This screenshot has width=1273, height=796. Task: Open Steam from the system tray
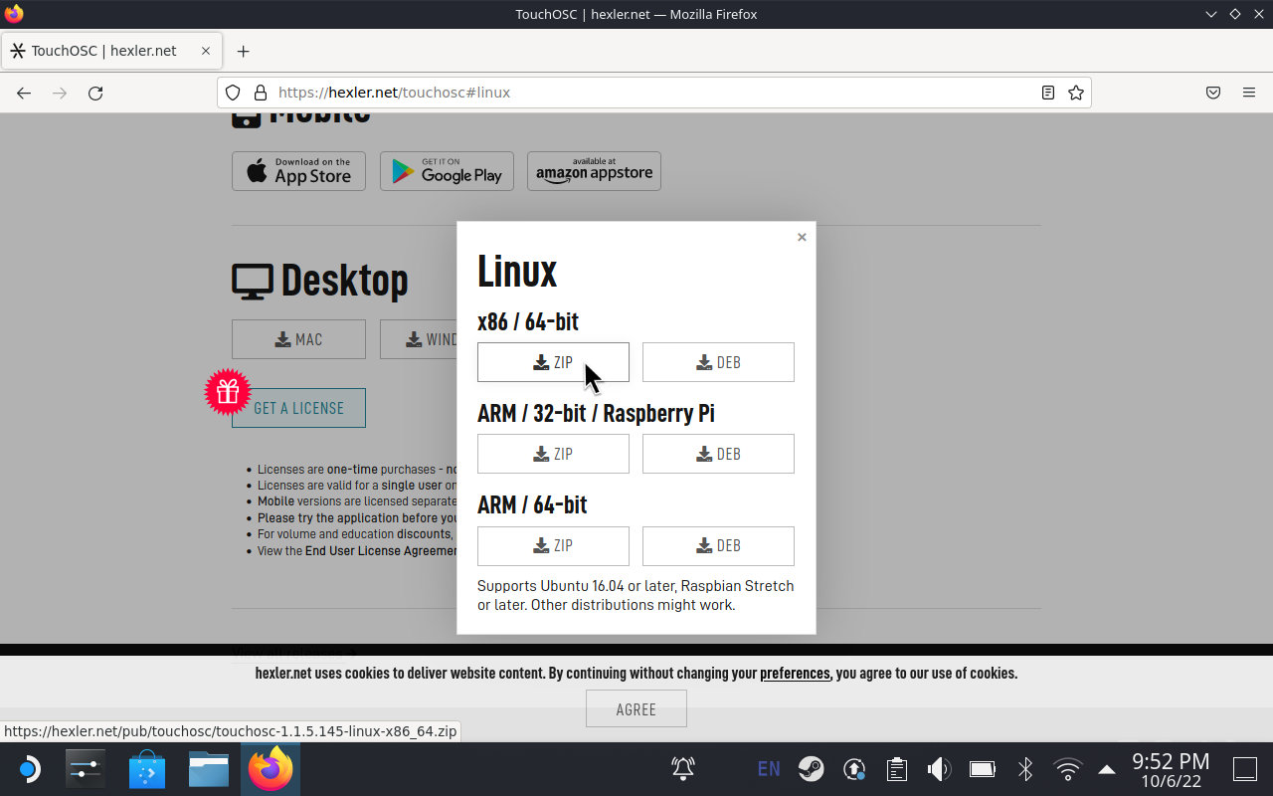(x=812, y=768)
